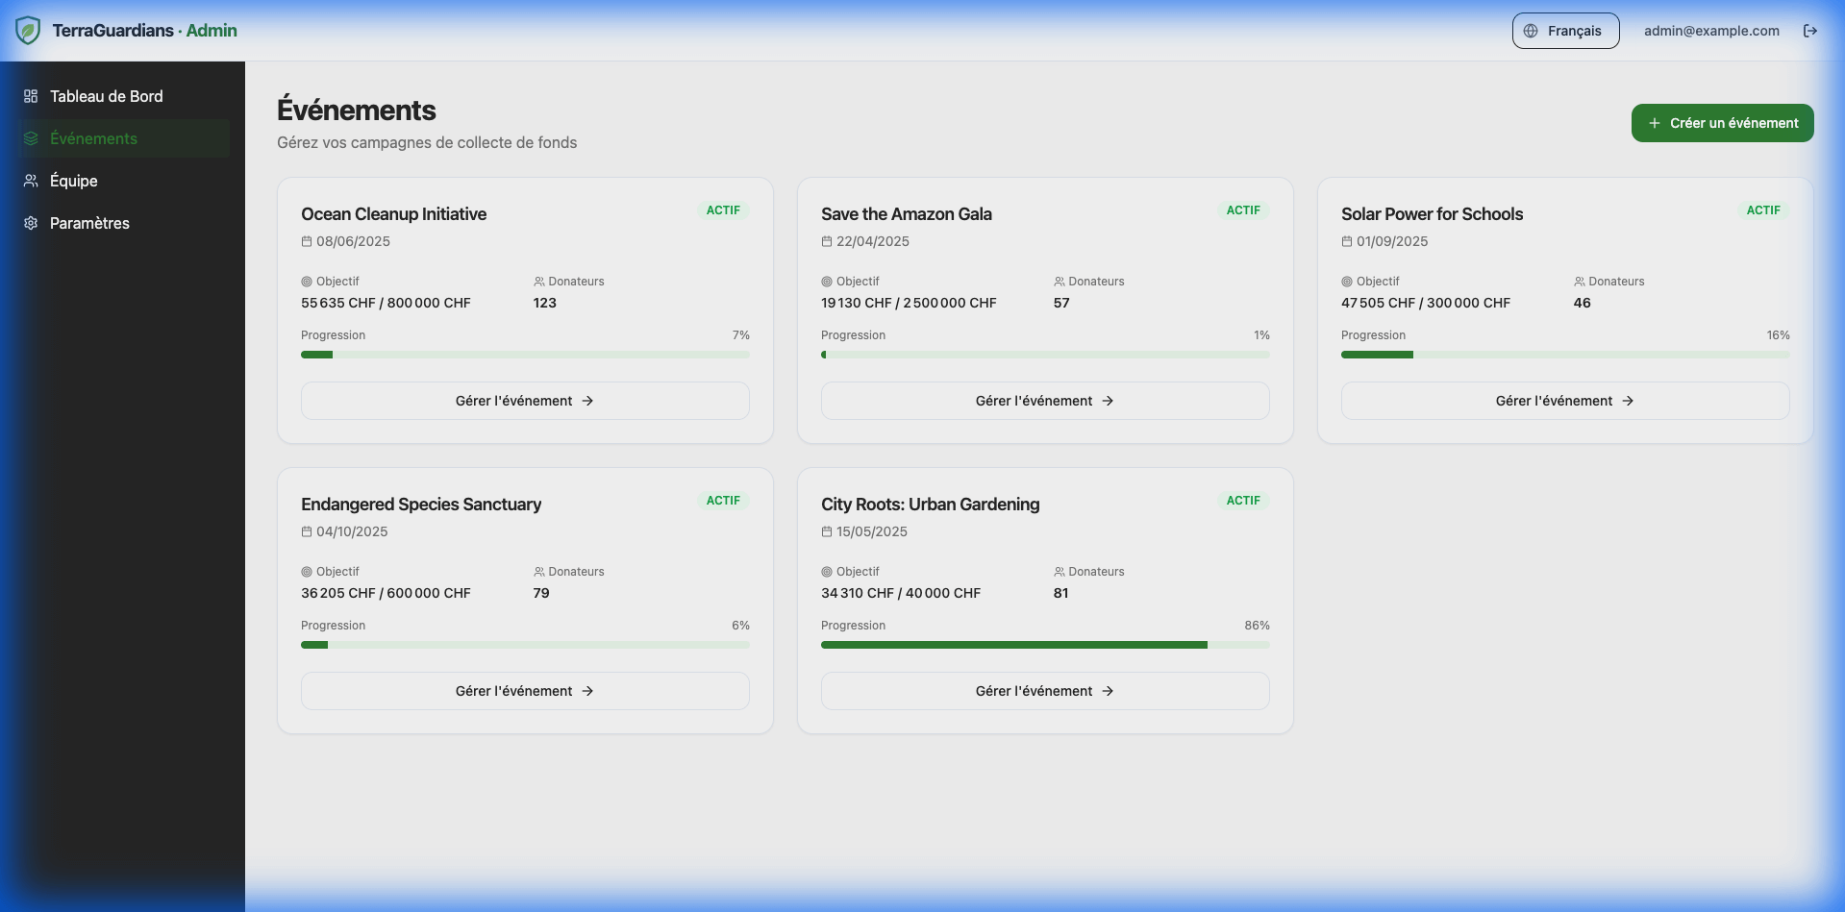
Task: Click the admin@example.com account label
Action: tap(1711, 31)
